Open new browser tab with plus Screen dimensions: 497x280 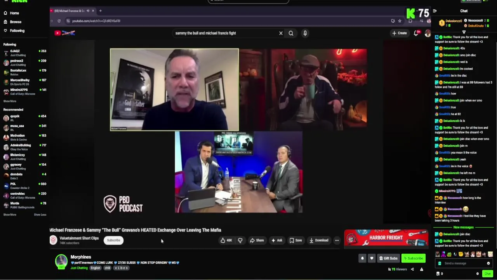[100, 11]
